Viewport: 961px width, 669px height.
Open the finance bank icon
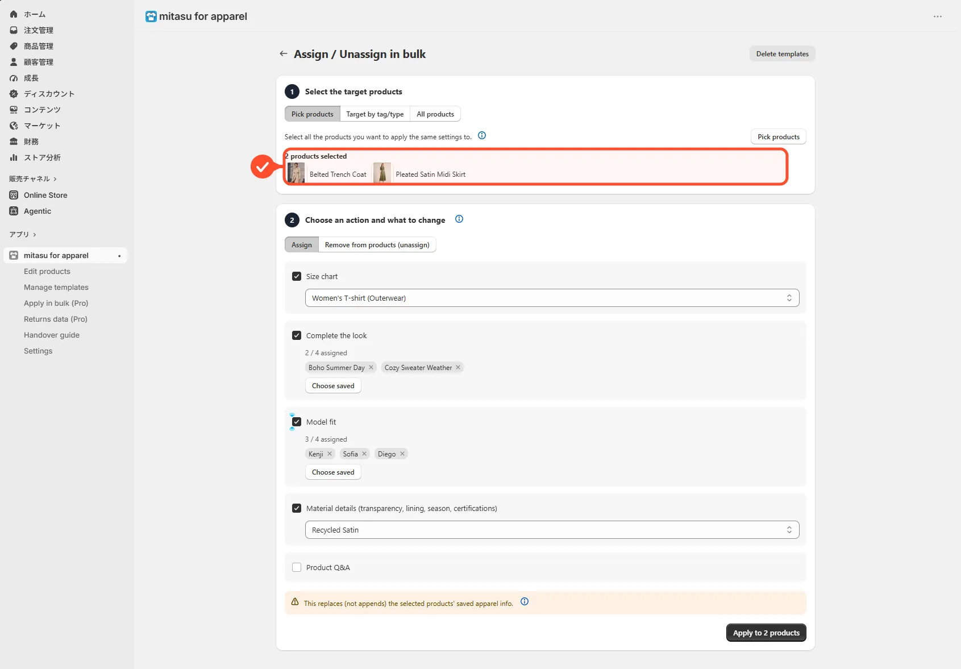point(14,142)
